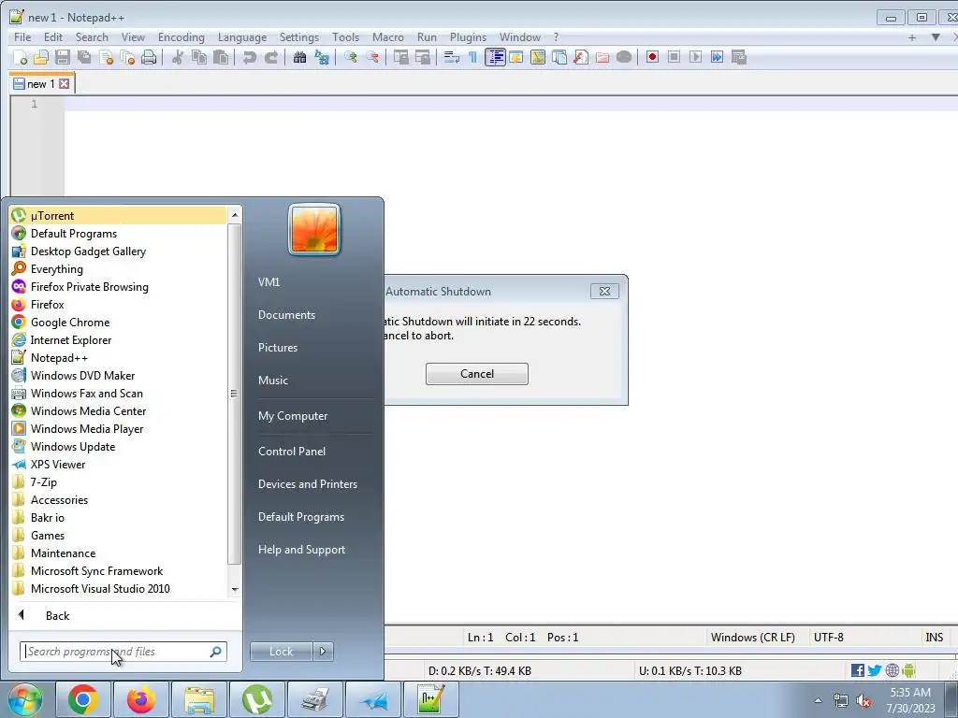The image size is (958, 718).
Task: Click the muted volume icon in the system tray
Action: [x=864, y=701]
